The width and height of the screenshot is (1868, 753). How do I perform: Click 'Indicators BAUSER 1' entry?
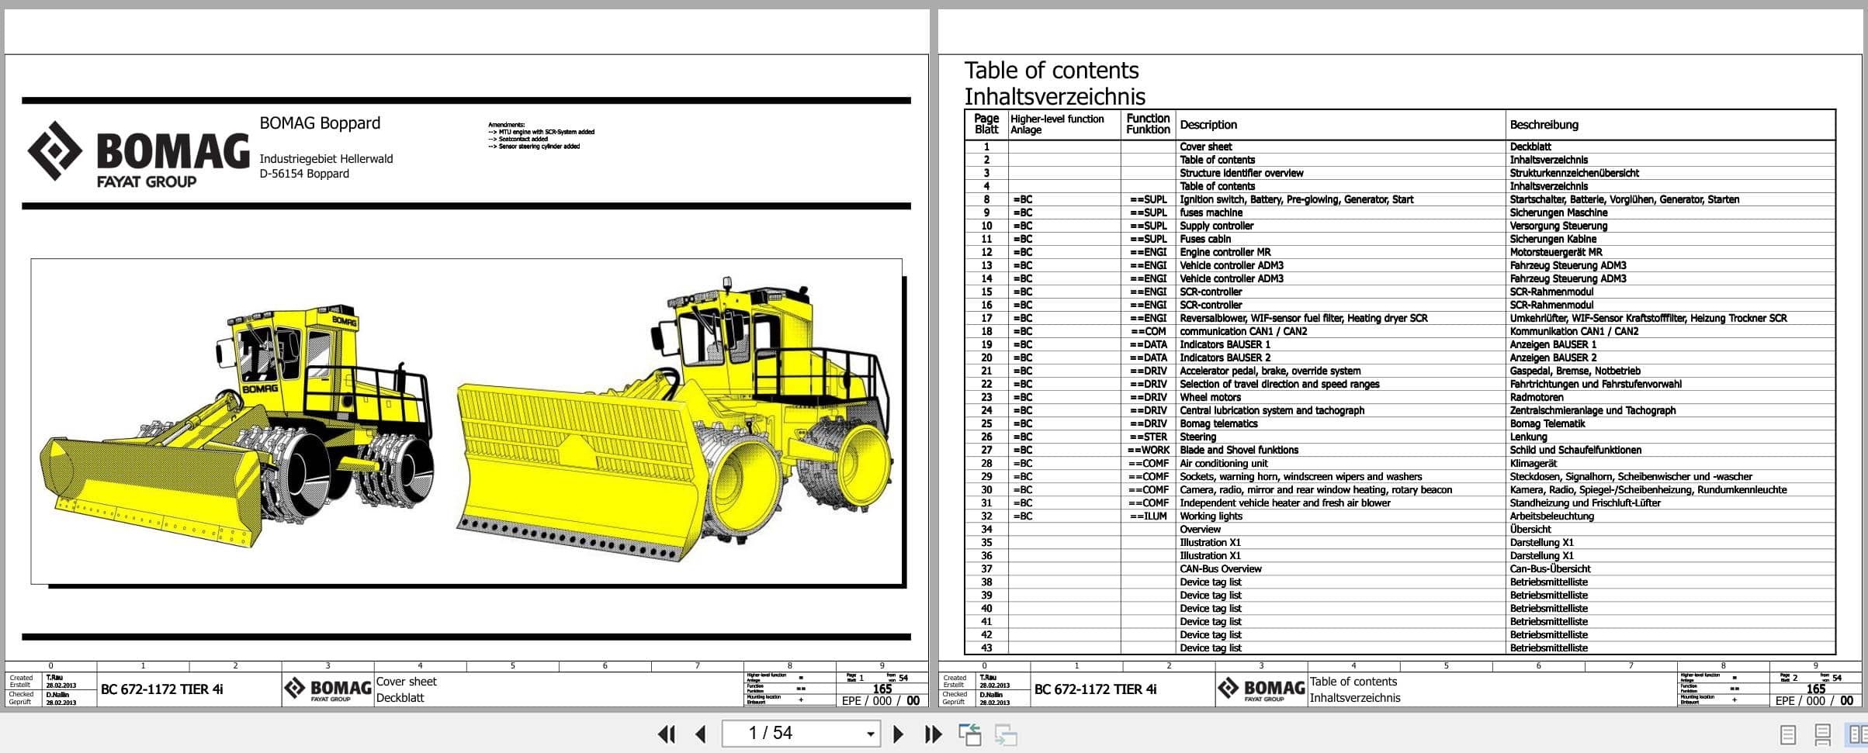(1225, 344)
